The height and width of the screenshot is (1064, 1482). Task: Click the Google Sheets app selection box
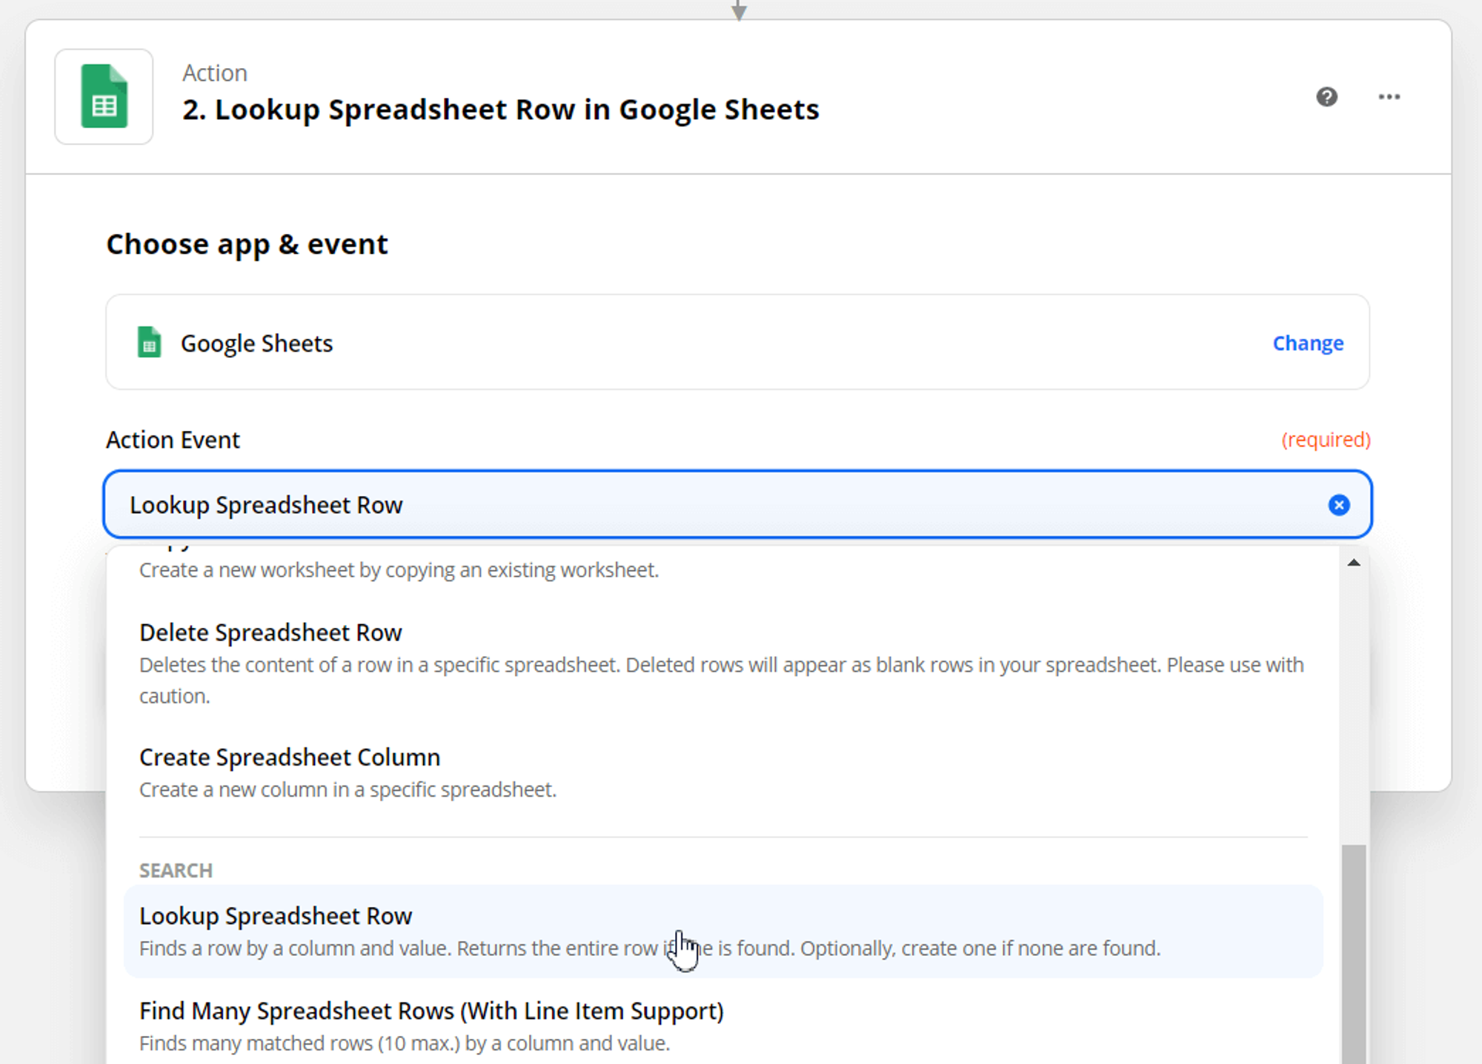[737, 342]
